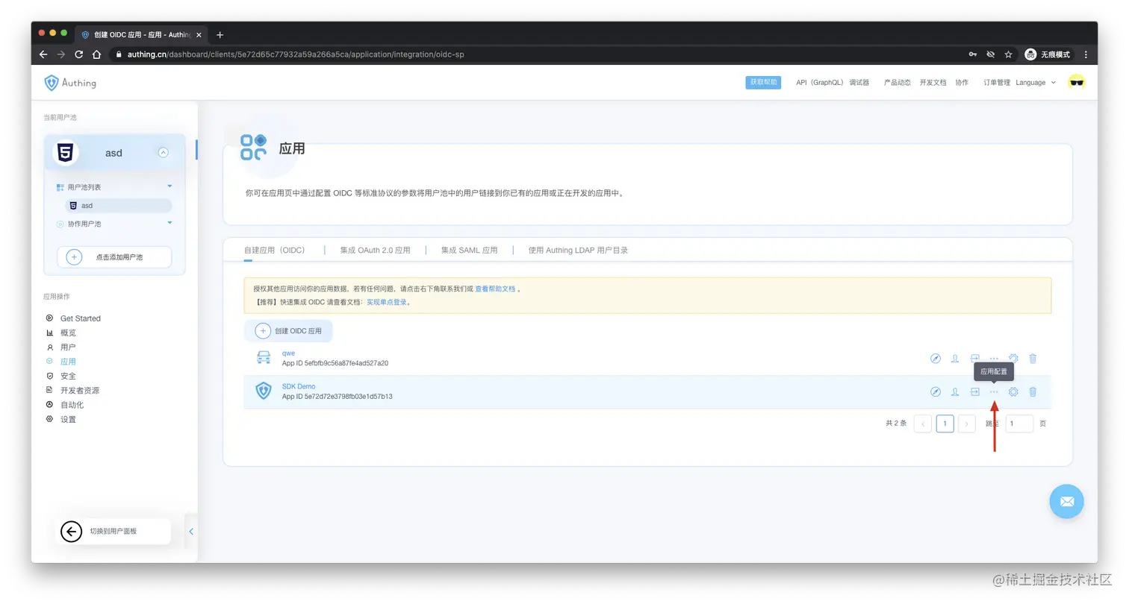The width and height of the screenshot is (1129, 604).
Task: Open the 实现单点登录 link
Action: pos(387,303)
